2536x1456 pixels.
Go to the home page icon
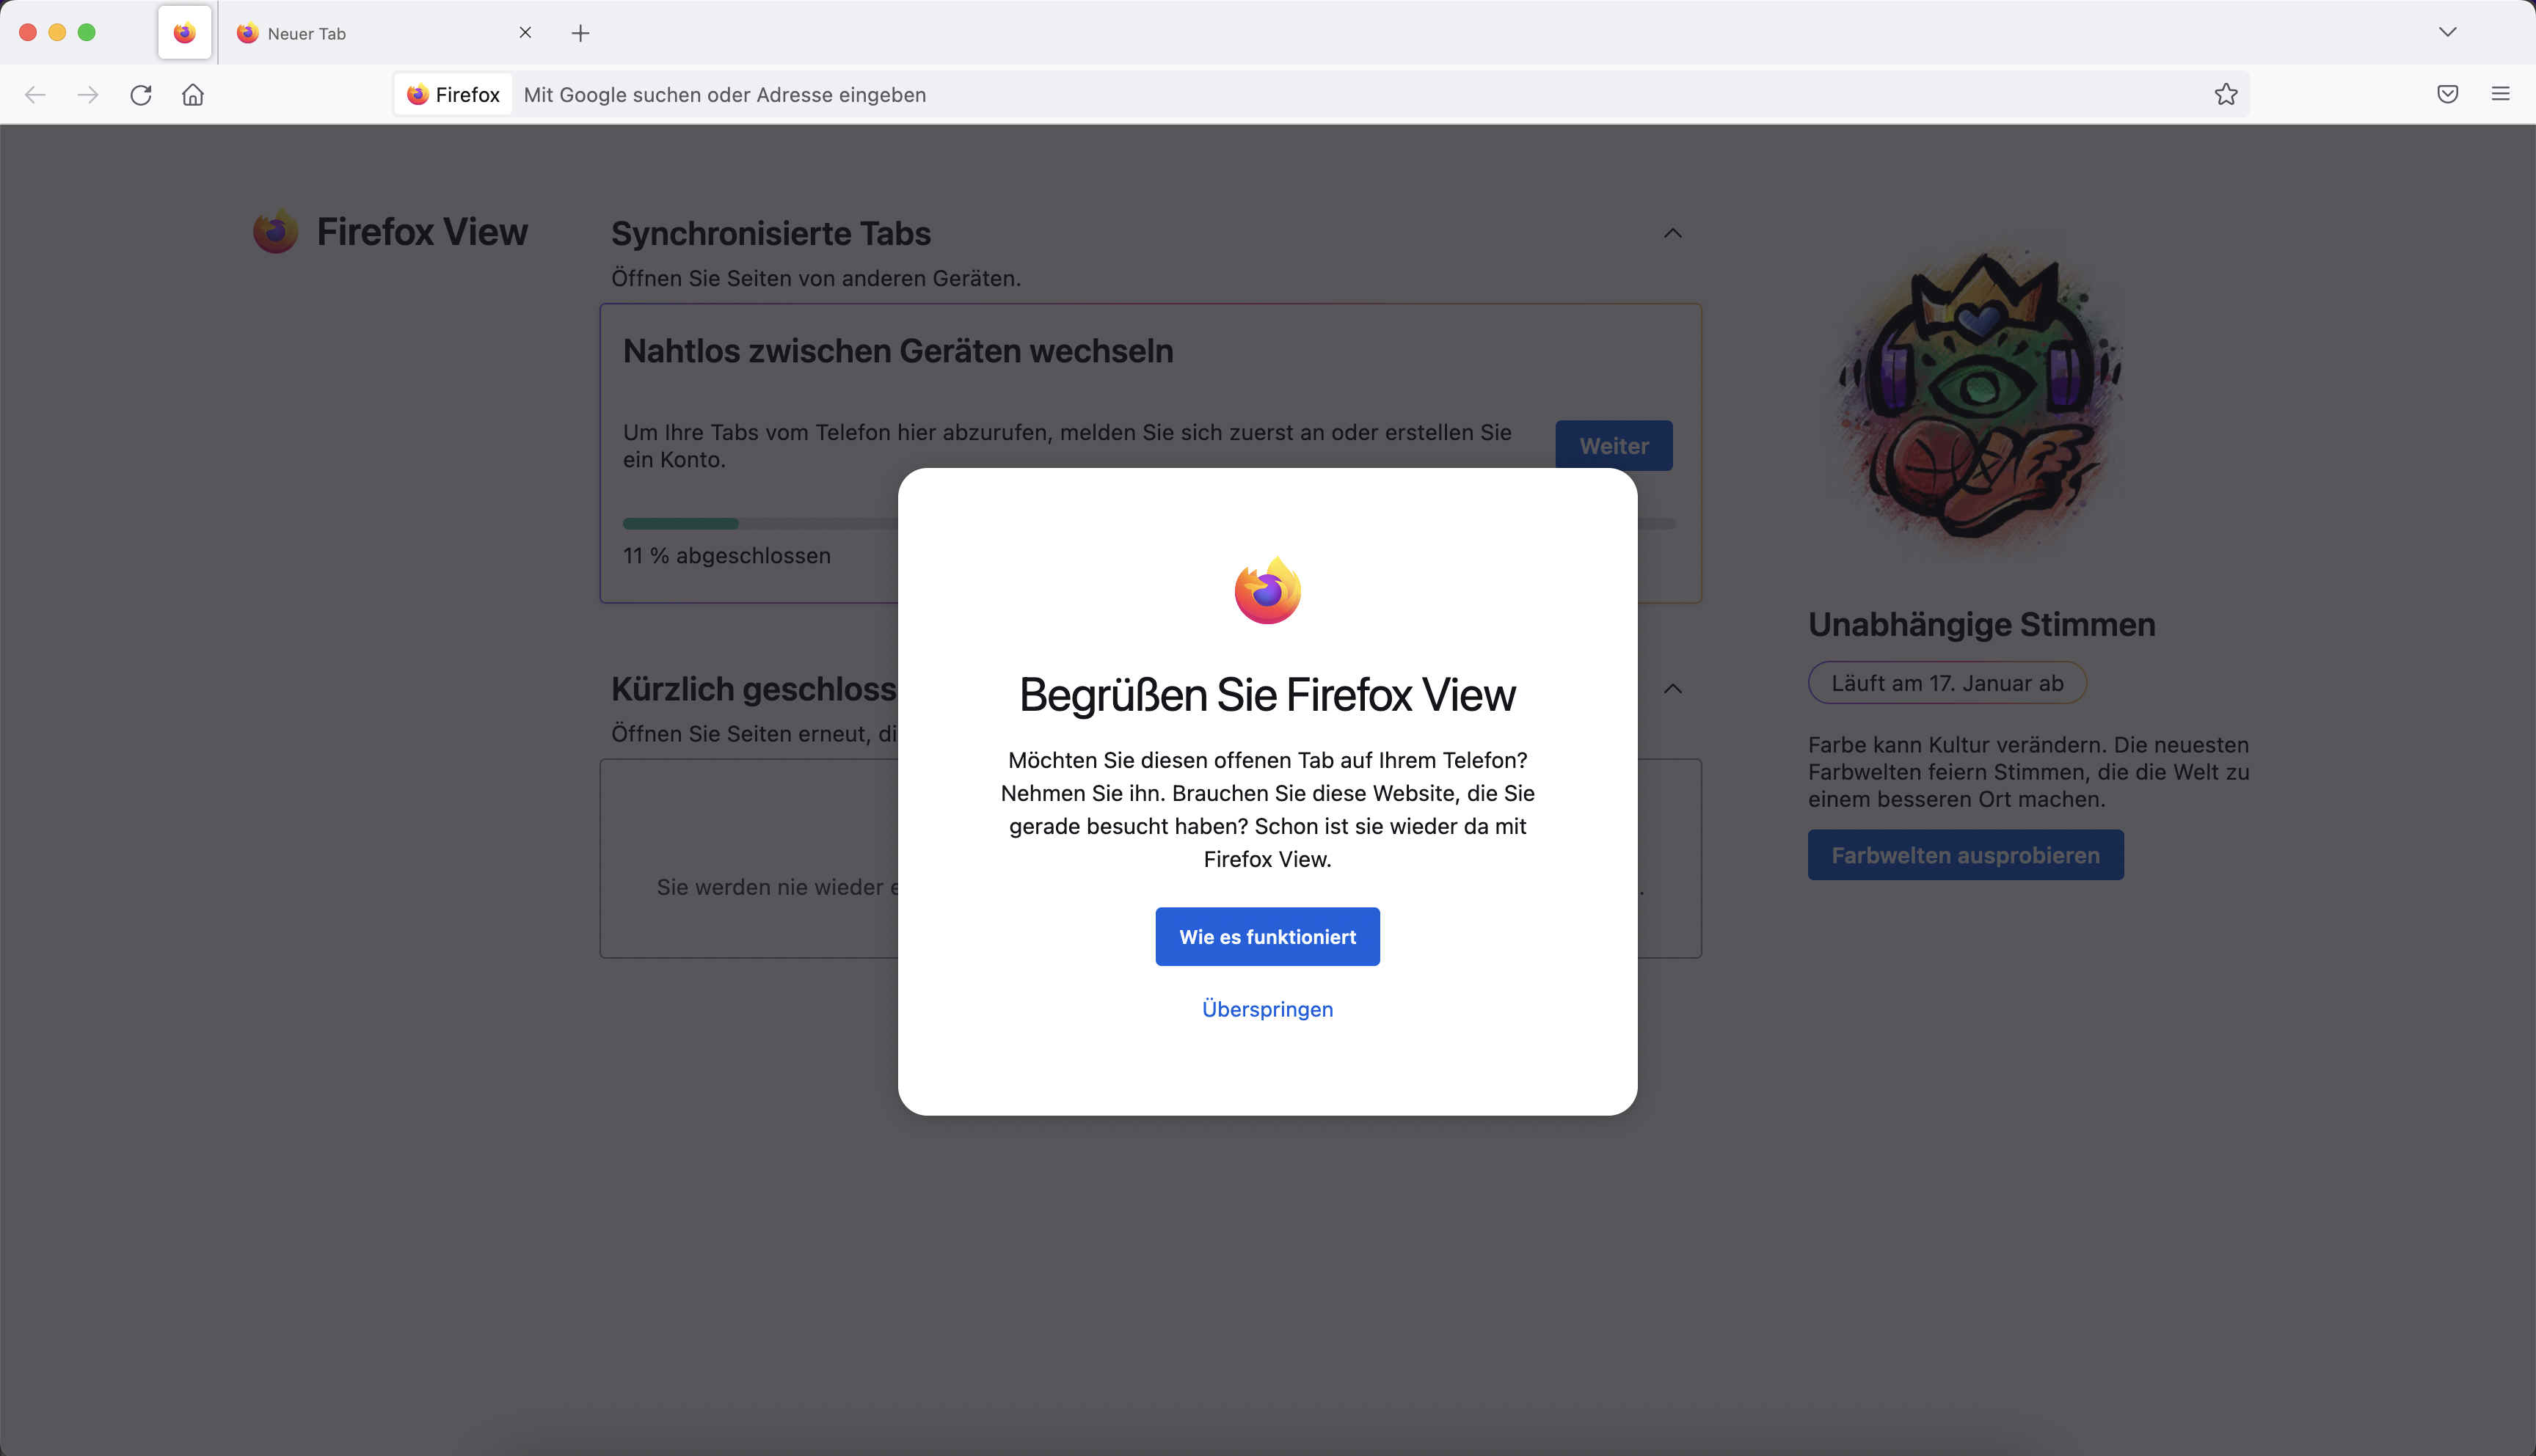pyautogui.click(x=193, y=95)
